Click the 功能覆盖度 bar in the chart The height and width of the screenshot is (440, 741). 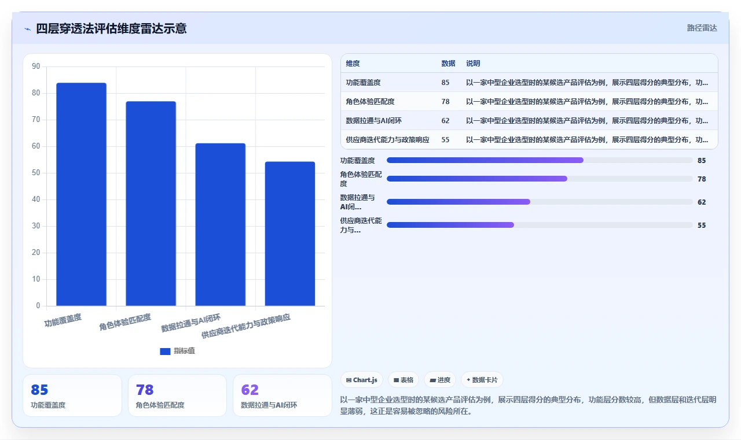81,194
